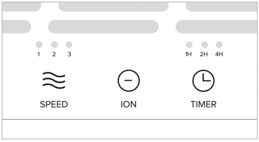Click the ION text label
This screenshot has height=142, width=259.
[x=128, y=104]
